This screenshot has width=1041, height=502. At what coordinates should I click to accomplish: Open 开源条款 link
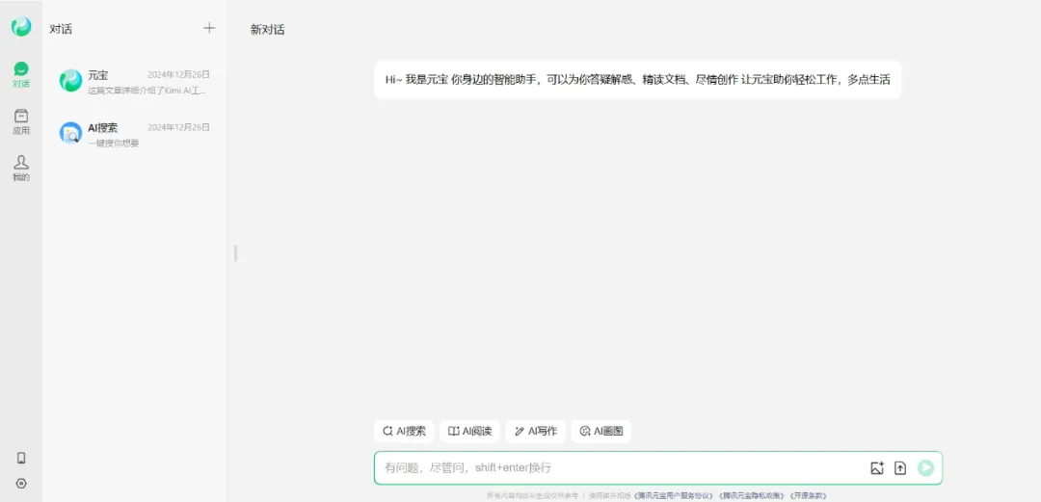click(x=808, y=496)
